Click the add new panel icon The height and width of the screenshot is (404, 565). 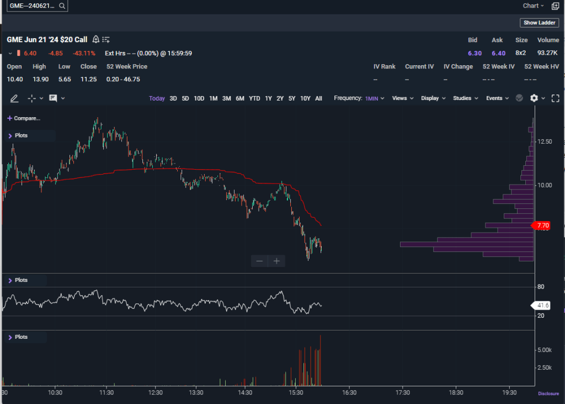coord(555,6)
